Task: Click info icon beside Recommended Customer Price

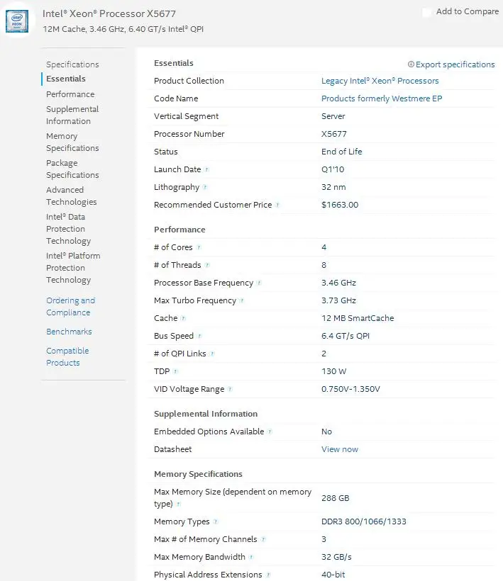Action: pyautogui.click(x=277, y=205)
